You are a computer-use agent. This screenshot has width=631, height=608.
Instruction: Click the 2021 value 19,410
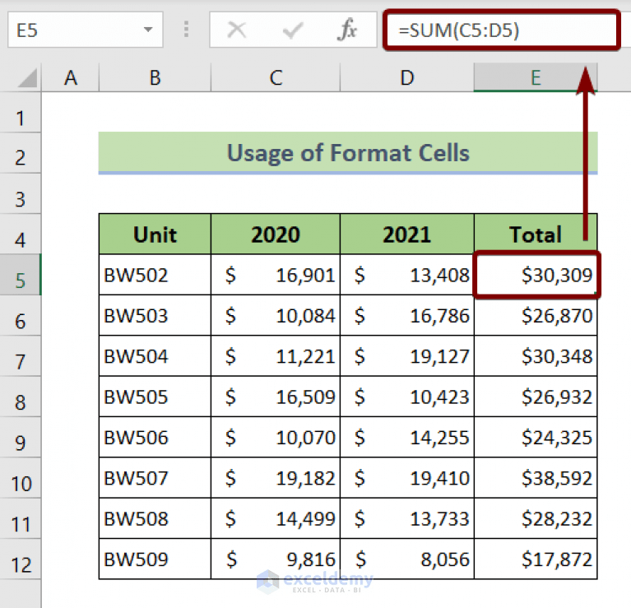[x=407, y=478]
